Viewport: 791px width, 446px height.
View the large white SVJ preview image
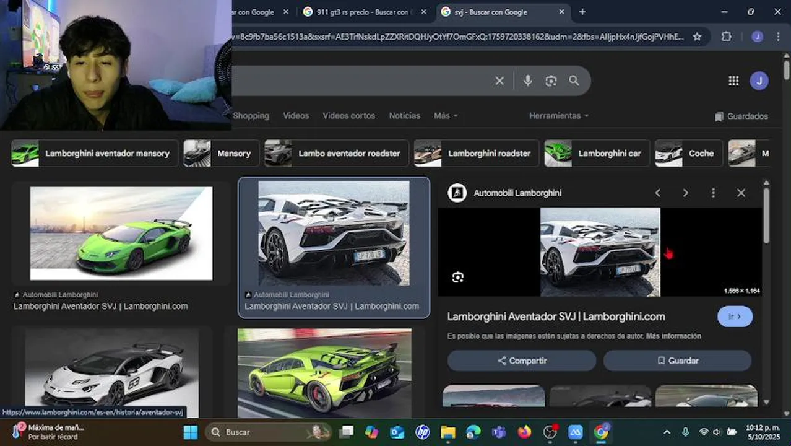pos(600,252)
